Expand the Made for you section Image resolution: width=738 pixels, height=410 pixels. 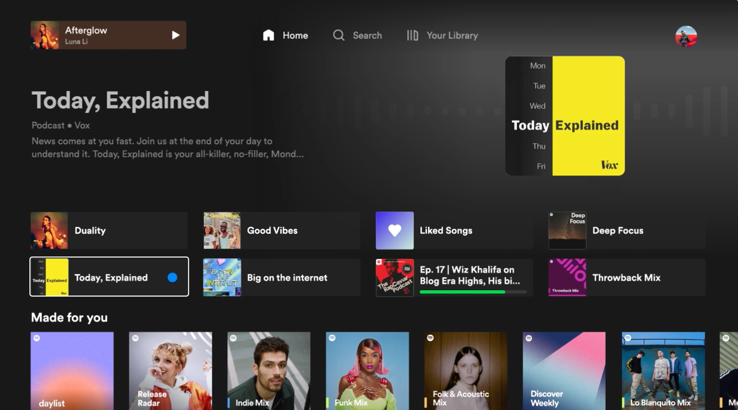69,318
